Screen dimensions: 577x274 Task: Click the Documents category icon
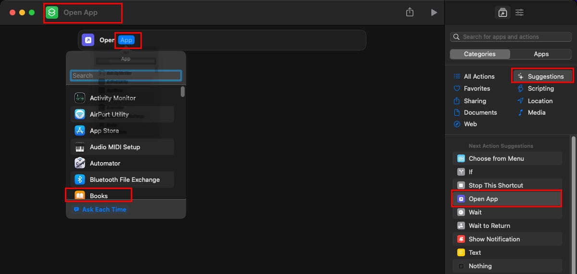[457, 112]
